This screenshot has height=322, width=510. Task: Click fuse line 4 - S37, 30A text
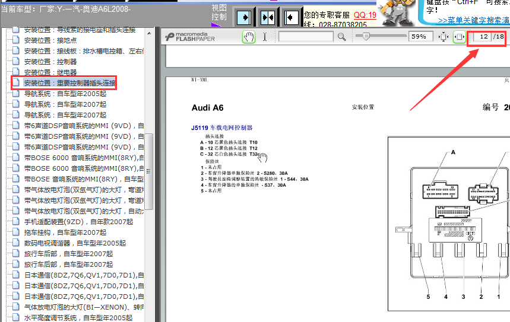tap(243, 185)
